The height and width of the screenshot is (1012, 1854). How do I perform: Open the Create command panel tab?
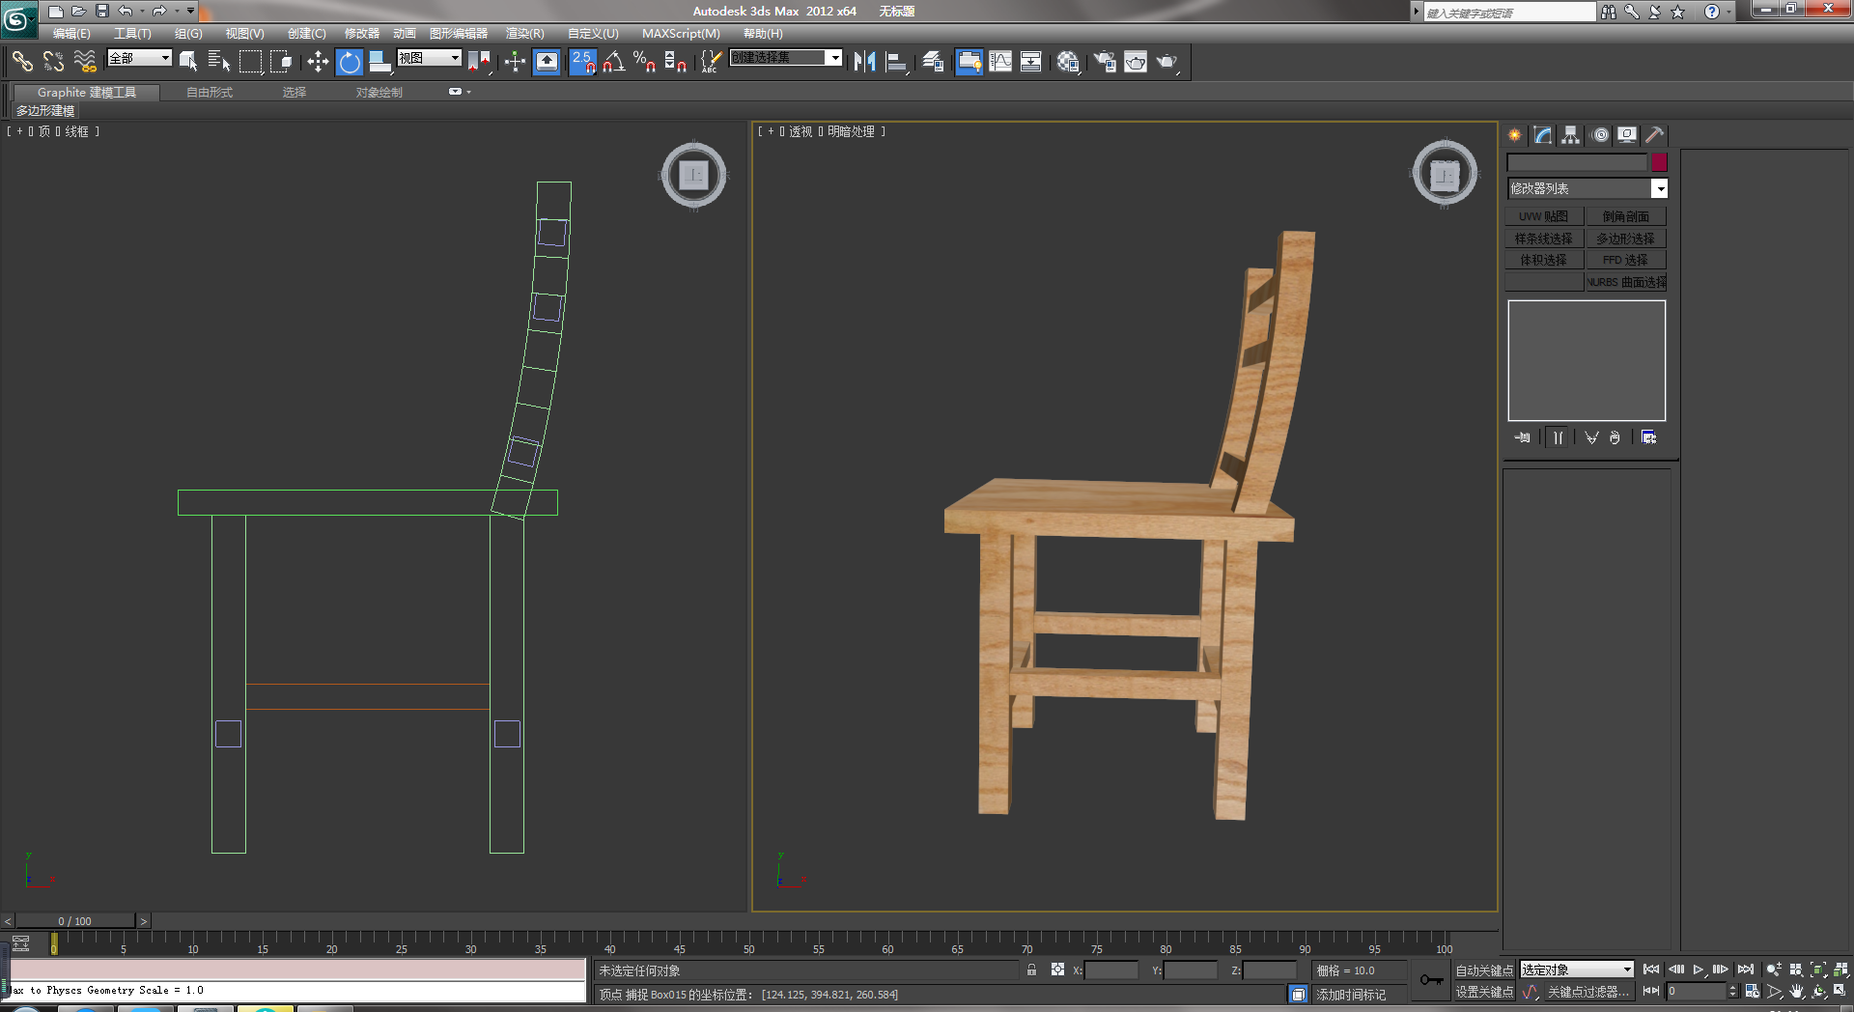[1515, 135]
